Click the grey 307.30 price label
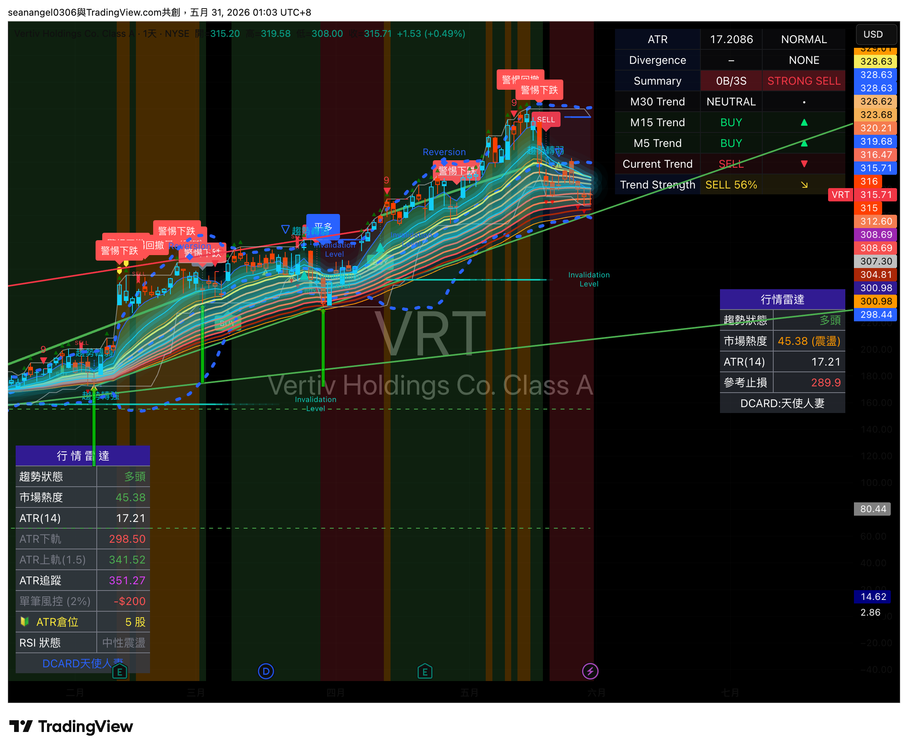The image size is (908, 750). (875, 261)
